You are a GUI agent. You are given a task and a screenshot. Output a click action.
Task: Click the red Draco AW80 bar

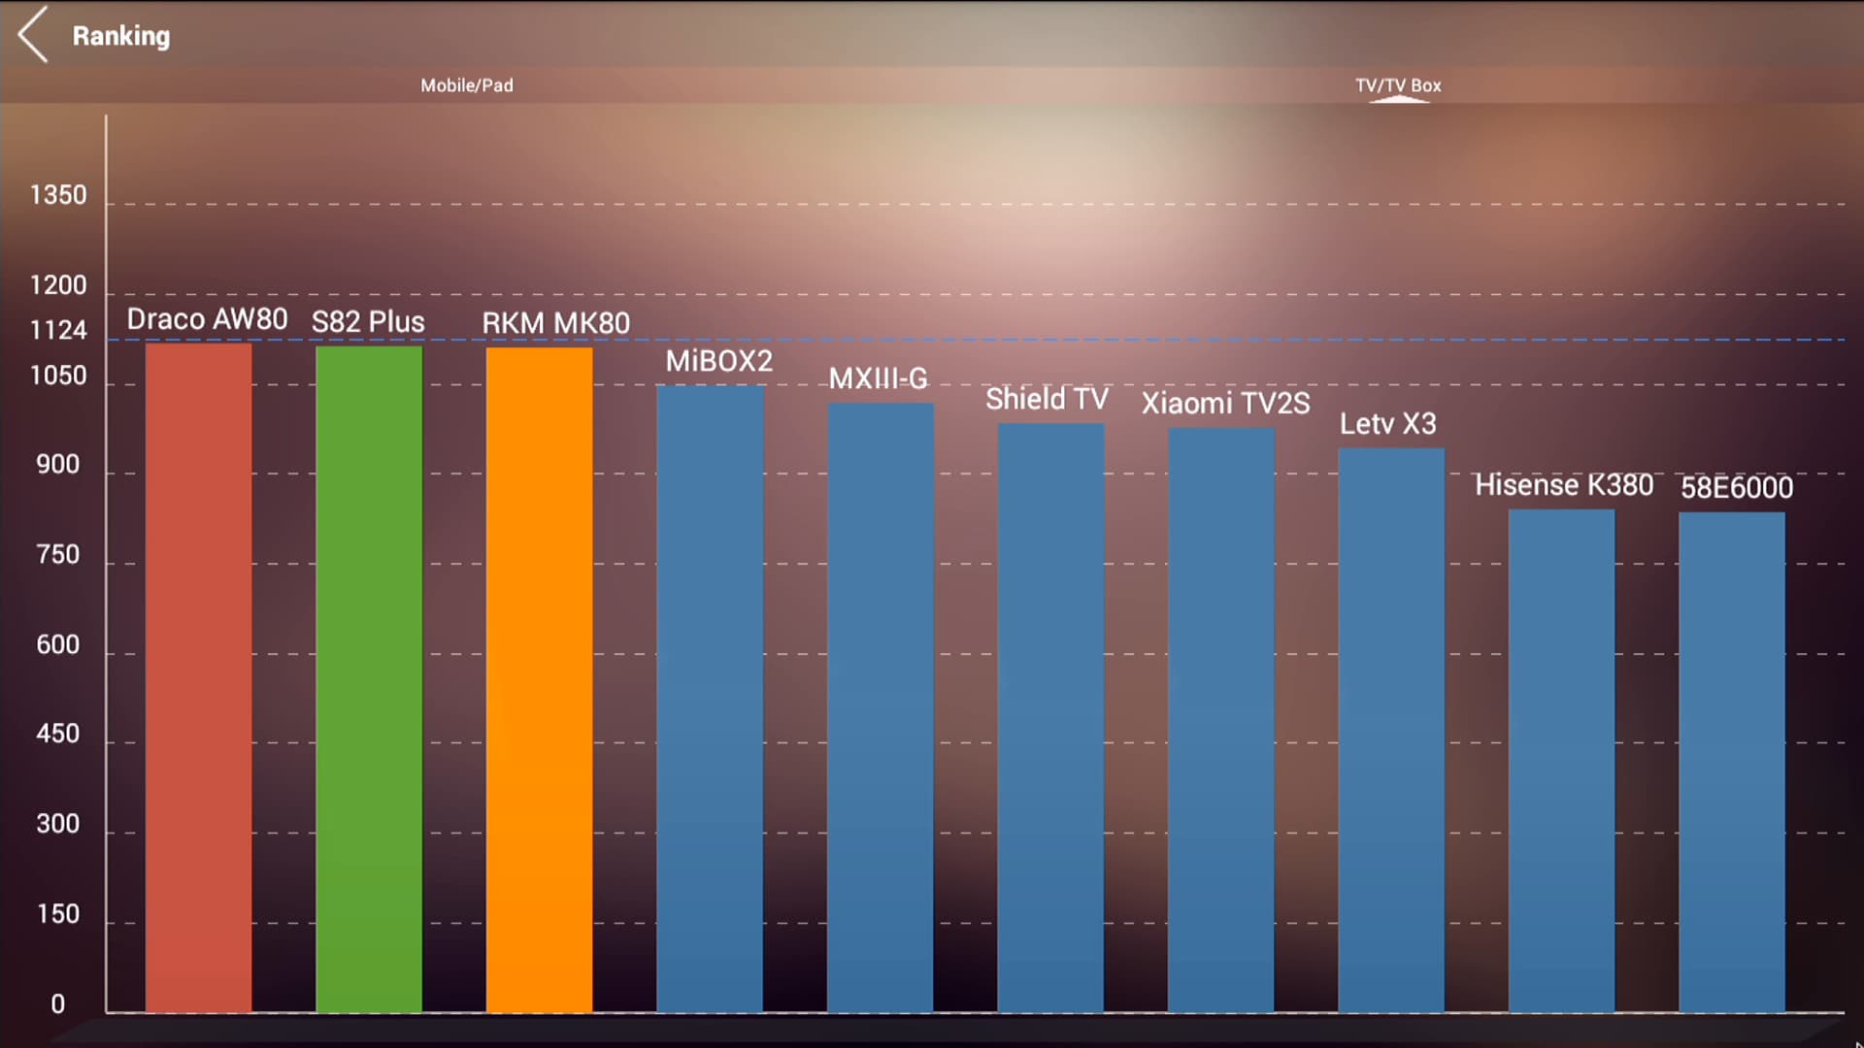point(199,677)
